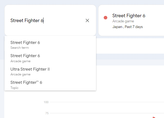Open the Street Fighter 6 comparison card title
Image resolution: width=164 pixels, height=118 pixels.
(x=129, y=16)
